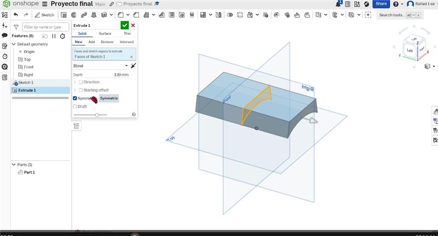The width and height of the screenshot is (438, 236).
Task: Adjust the final slider in Extrude dialog
Action: pyautogui.click(x=97, y=115)
